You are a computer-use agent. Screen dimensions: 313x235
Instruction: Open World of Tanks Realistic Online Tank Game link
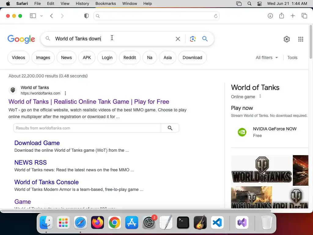point(89,102)
